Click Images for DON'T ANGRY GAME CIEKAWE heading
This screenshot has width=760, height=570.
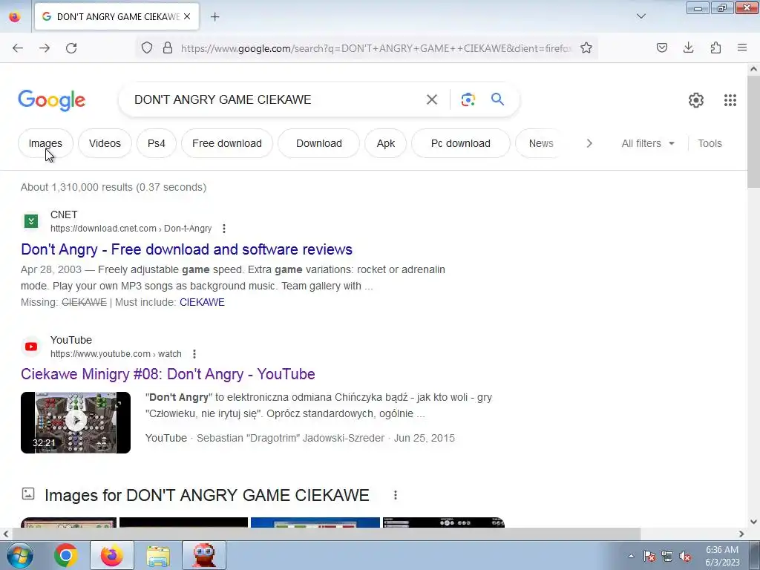tap(207, 495)
